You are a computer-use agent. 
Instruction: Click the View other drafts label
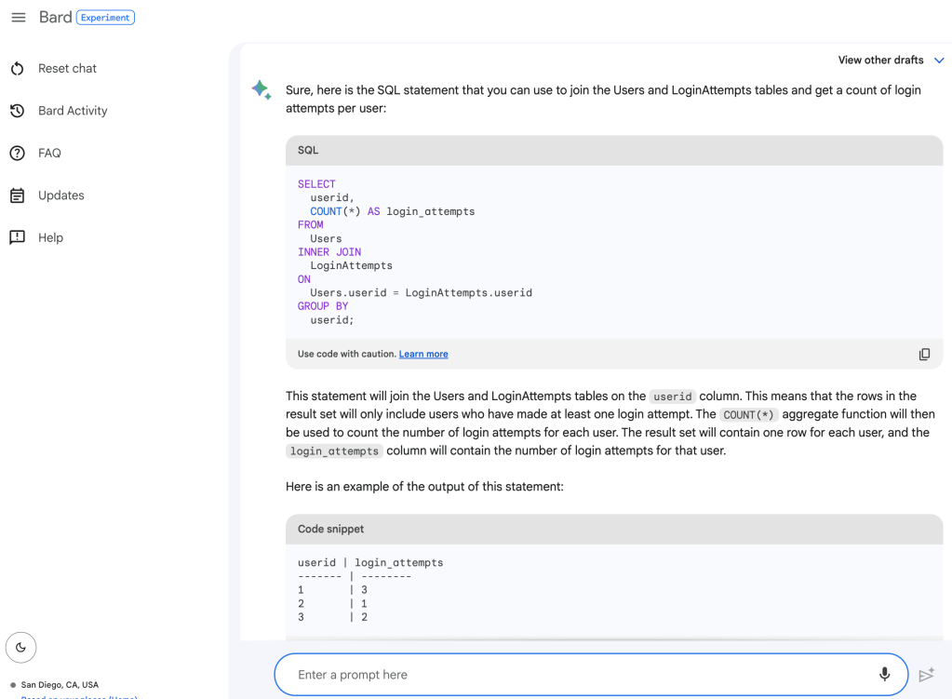[880, 60]
